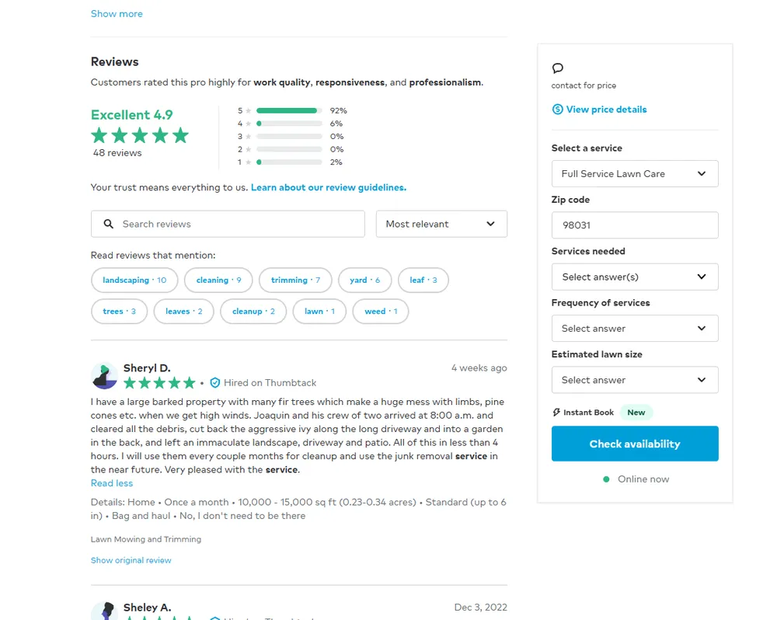
Task: Toggle the cleaning review filter chip
Action: [x=218, y=280]
